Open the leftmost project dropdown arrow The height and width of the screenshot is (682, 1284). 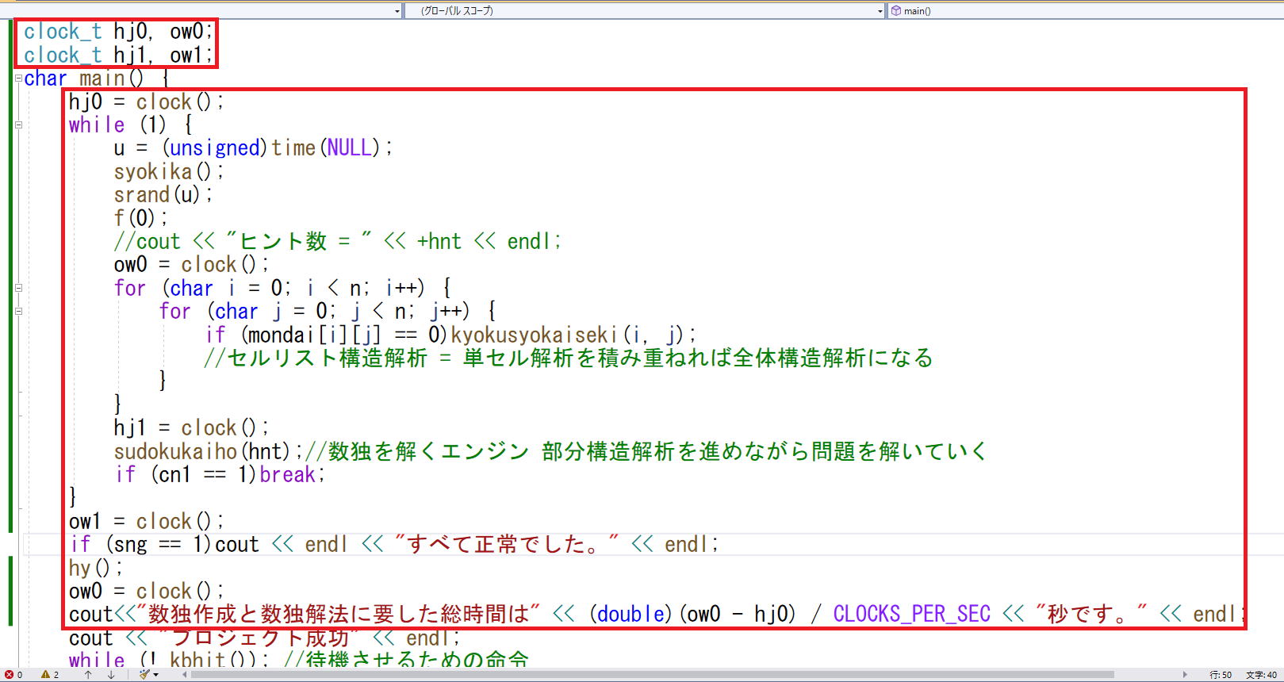pos(397,10)
